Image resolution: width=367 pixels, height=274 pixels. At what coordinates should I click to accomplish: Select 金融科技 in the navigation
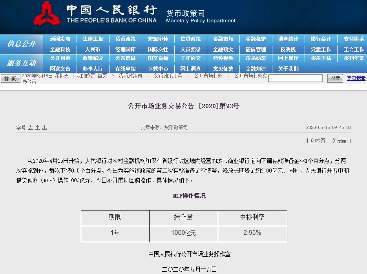pyautogui.click(x=60, y=49)
